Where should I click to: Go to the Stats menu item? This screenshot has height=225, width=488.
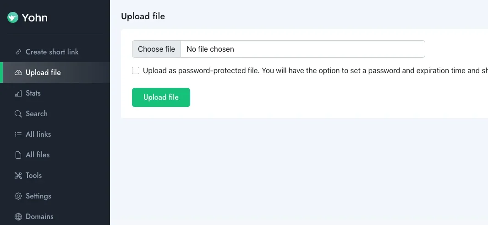click(33, 93)
